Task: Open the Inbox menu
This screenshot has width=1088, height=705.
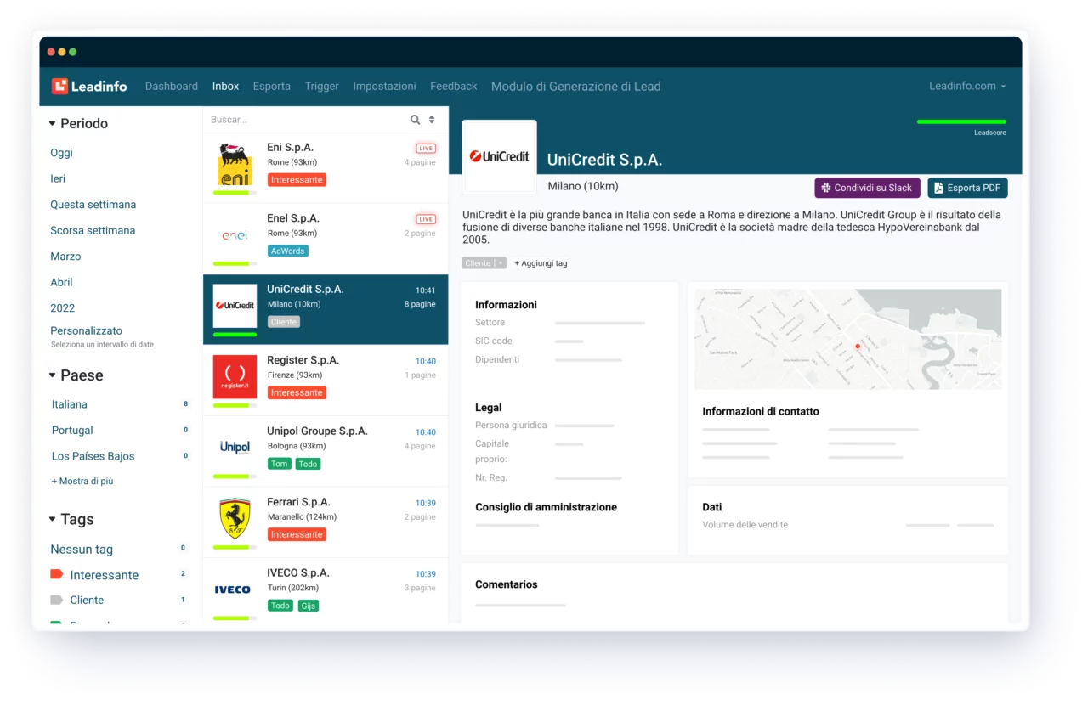Action: (x=225, y=86)
